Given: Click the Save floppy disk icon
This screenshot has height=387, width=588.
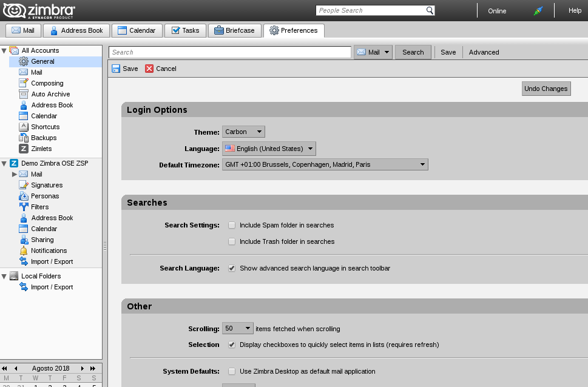Looking at the screenshot, I should click(116, 69).
